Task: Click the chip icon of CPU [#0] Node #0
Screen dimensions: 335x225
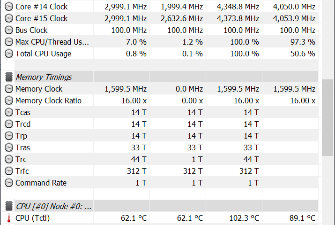Action: pos(9,206)
